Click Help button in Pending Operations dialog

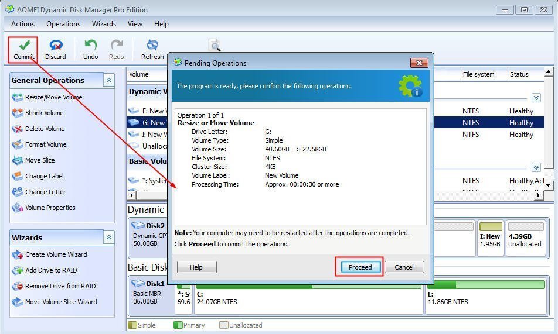196,267
